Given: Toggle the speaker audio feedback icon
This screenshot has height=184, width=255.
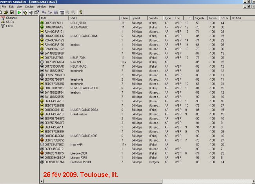Looking at the screenshot, I should [31, 13].
